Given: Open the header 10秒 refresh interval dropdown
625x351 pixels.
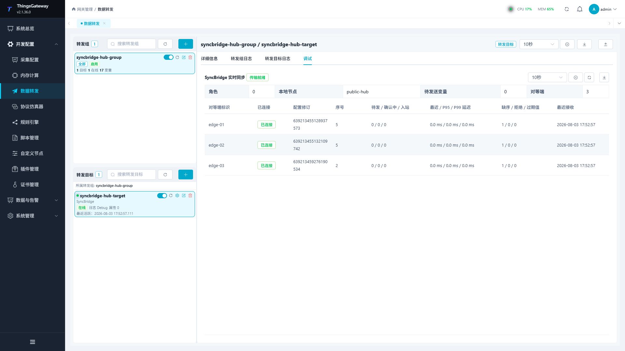Looking at the screenshot, I should 539,44.
